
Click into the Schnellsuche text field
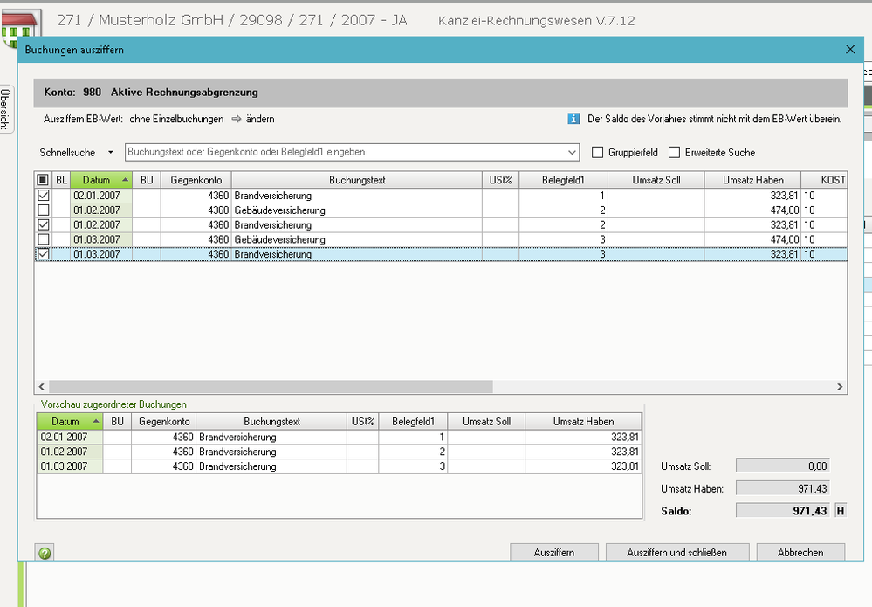pos(345,153)
